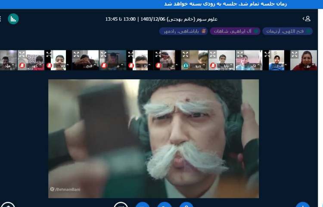Click red muted mic icon on را...
The width and height of the screenshot is (323, 207).
click(131, 66)
